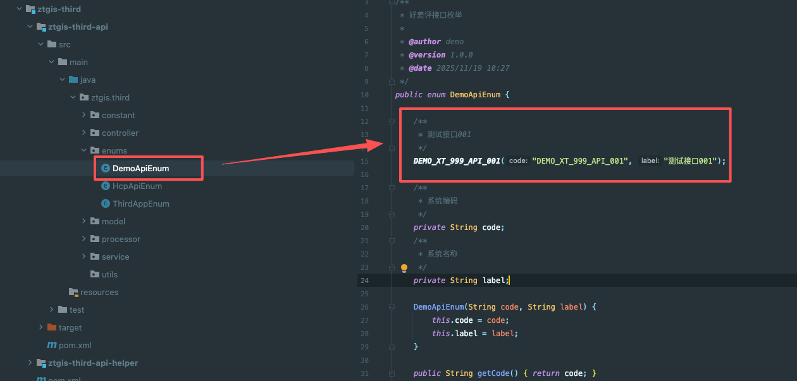The width and height of the screenshot is (797, 381).
Task: Click the HcpApiEnum enum icon
Action: click(x=106, y=186)
